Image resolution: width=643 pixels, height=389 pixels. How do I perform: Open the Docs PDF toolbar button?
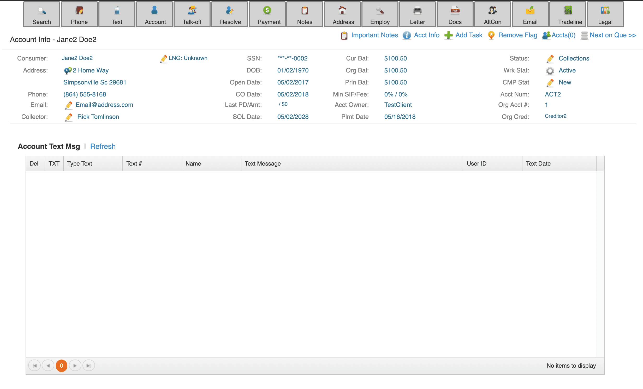click(x=455, y=15)
